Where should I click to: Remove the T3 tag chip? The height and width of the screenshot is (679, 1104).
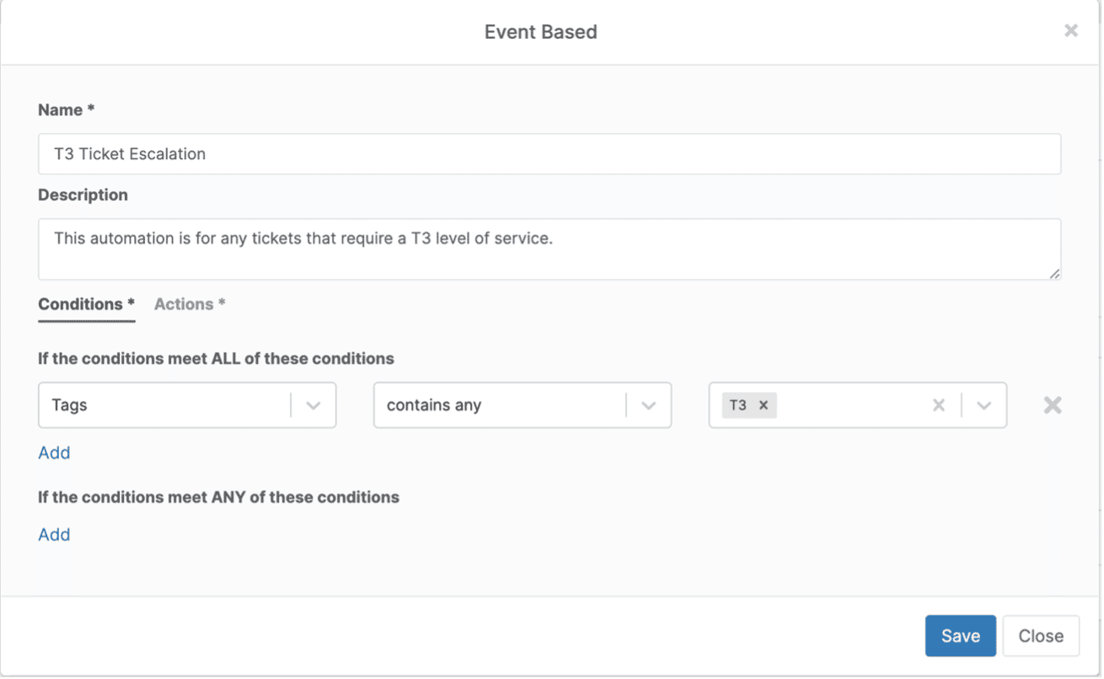(764, 405)
